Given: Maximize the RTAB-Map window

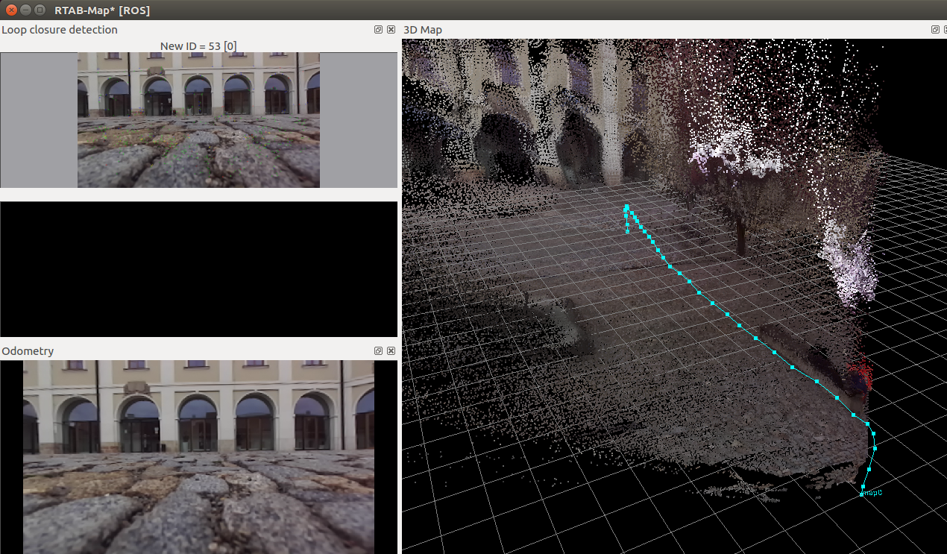Looking at the screenshot, I should click(40, 10).
